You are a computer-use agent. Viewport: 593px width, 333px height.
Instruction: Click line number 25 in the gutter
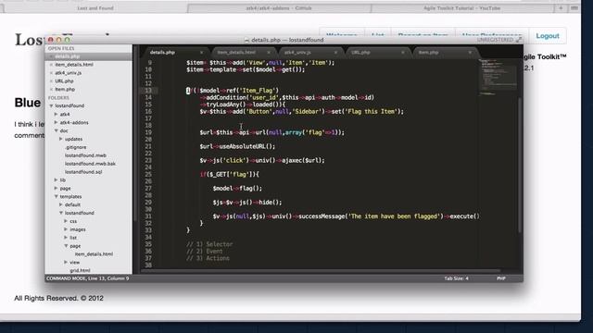(148, 175)
